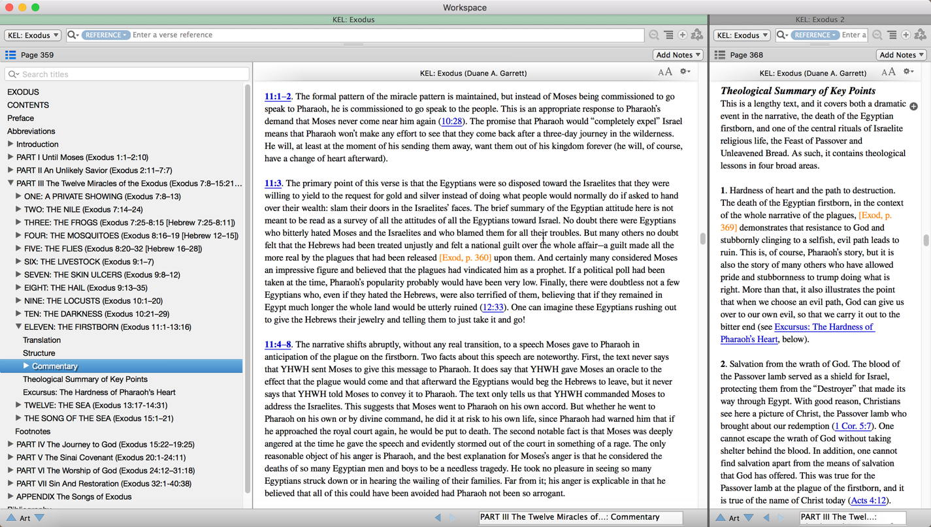Follow the 11:3 verse link
The image size is (931, 527).
click(x=273, y=184)
